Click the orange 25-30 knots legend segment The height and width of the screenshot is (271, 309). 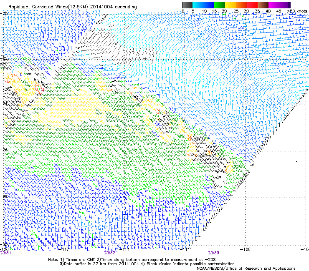pyautogui.click(x=241, y=5)
